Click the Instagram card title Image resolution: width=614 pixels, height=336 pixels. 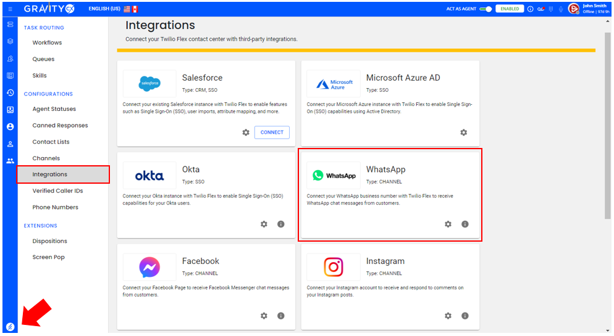point(385,261)
